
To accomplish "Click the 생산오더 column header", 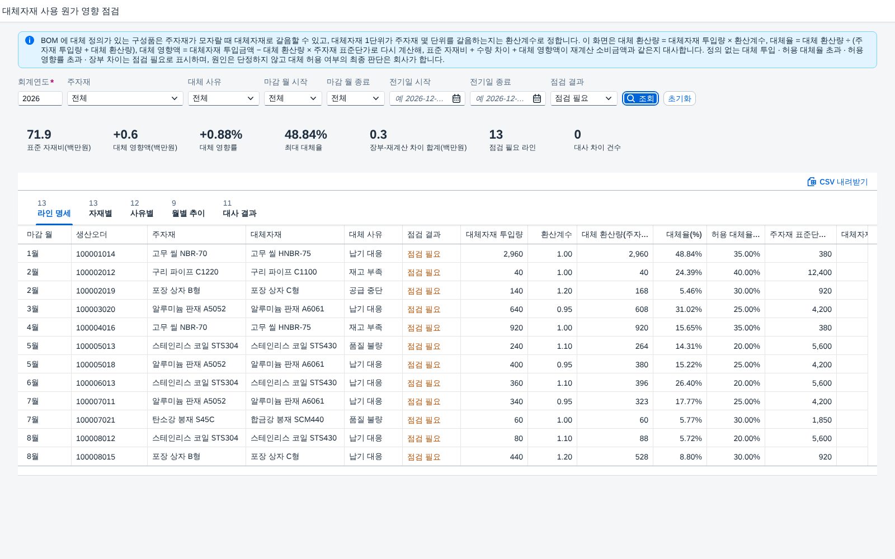I will tap(110, 235).
